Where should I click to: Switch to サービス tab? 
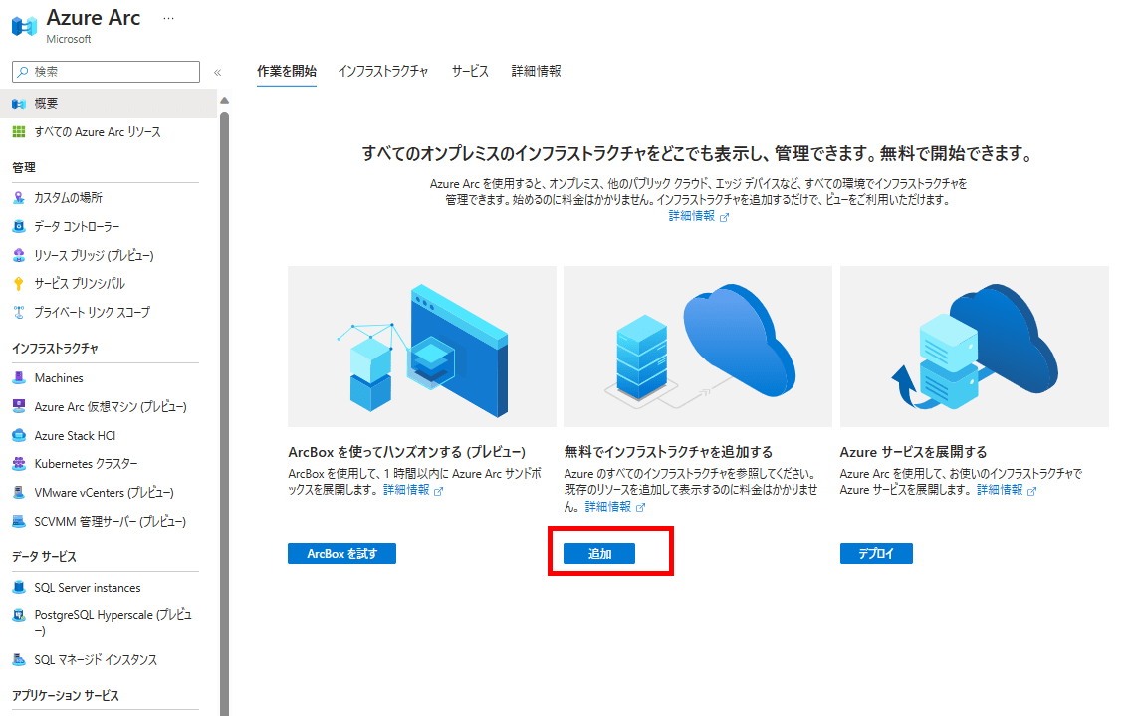click(x=470, y=71)
